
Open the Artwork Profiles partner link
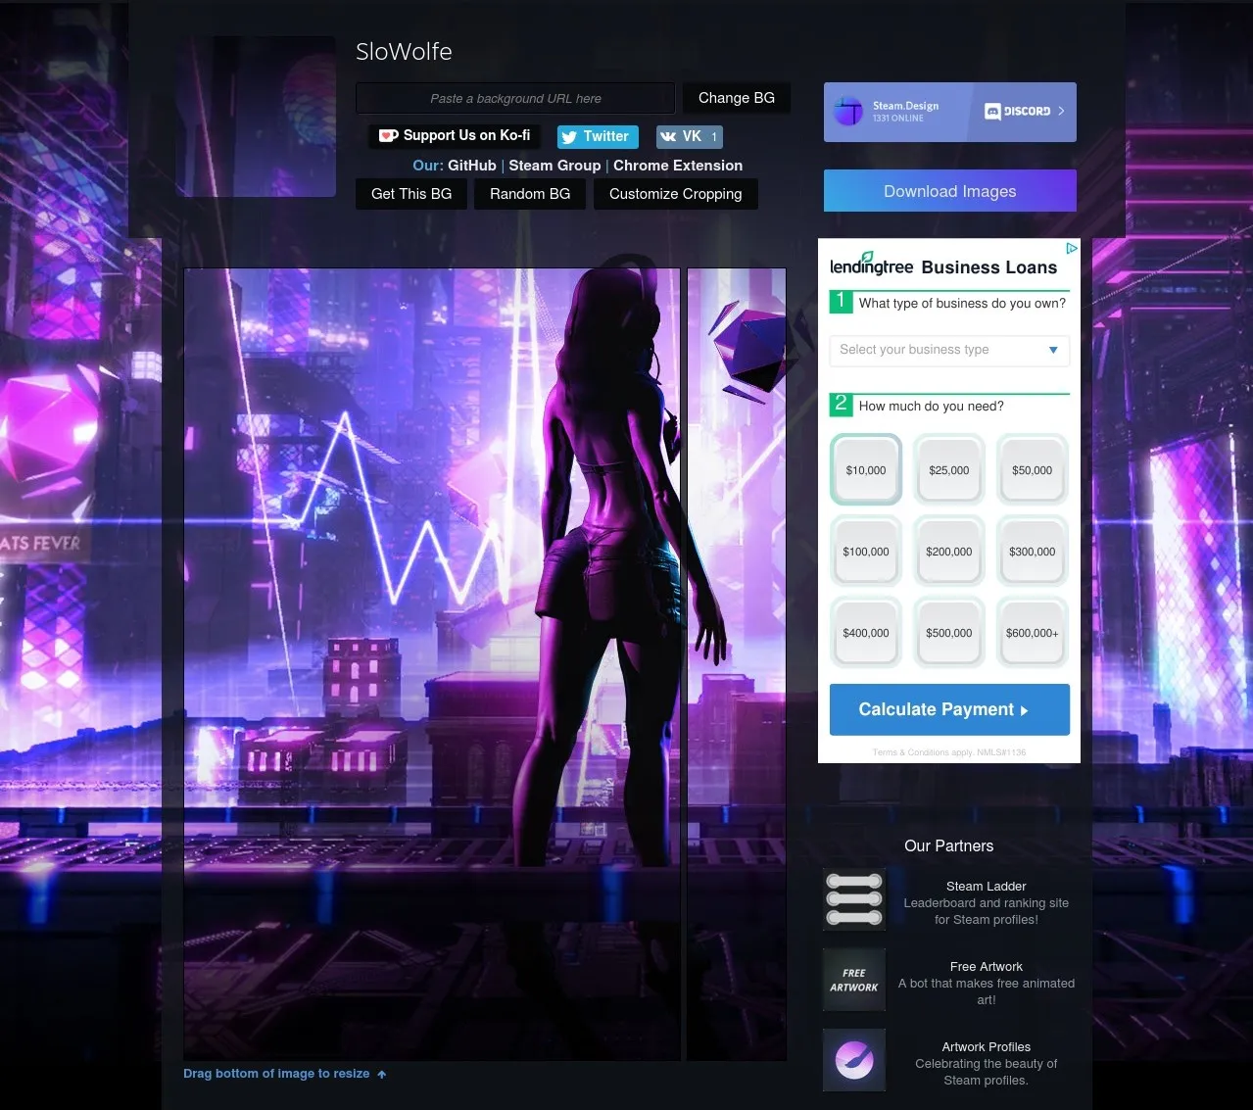tap(986, 1046)
